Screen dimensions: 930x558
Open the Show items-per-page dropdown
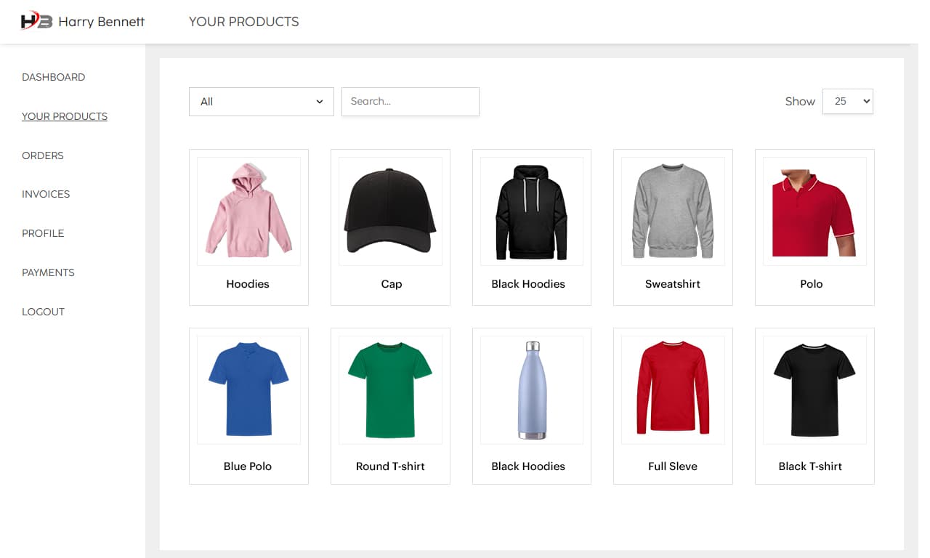tap(847, 102)
